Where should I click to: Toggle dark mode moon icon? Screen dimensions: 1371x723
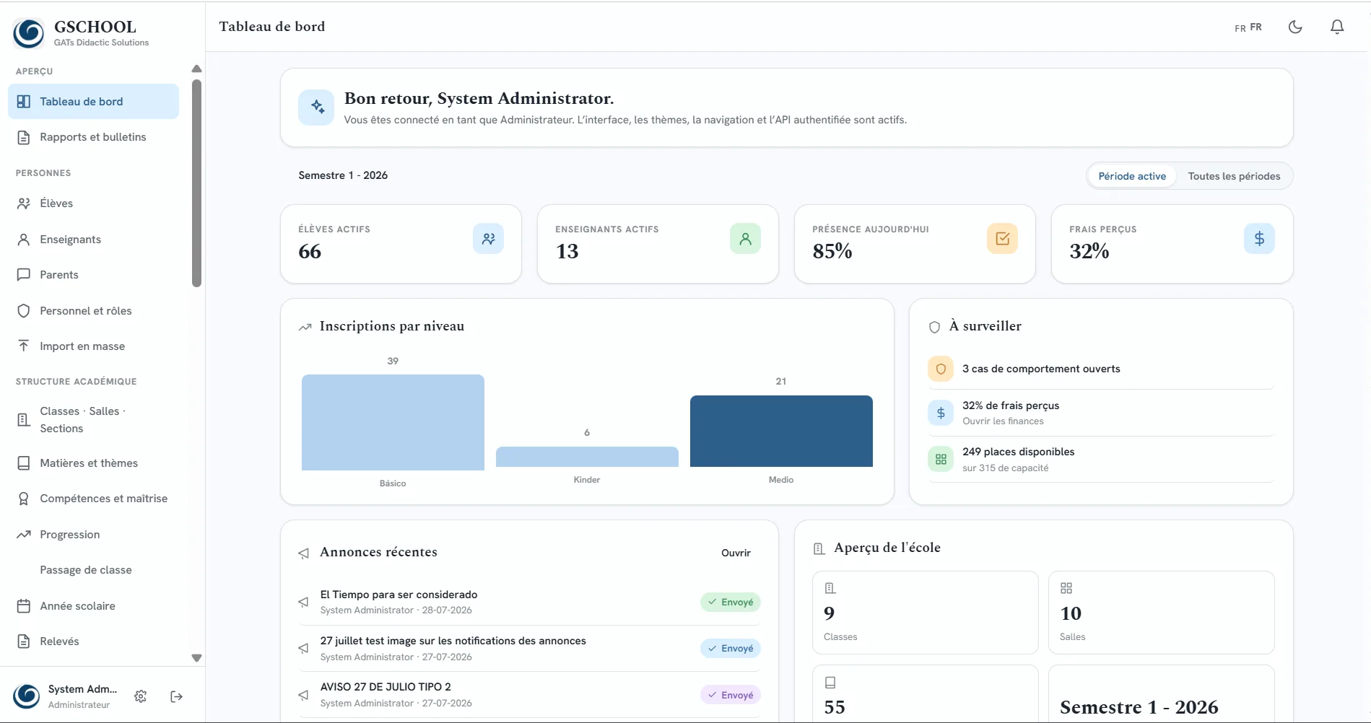[1295, 27]
